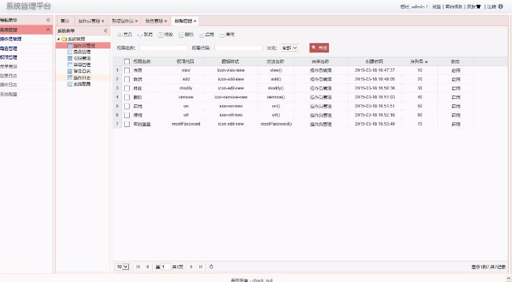Image resolution: width=512 pixels, height=282 pixels.
Task: Collapse the 系统菜单 tree panel
Action: click(105, 31)
